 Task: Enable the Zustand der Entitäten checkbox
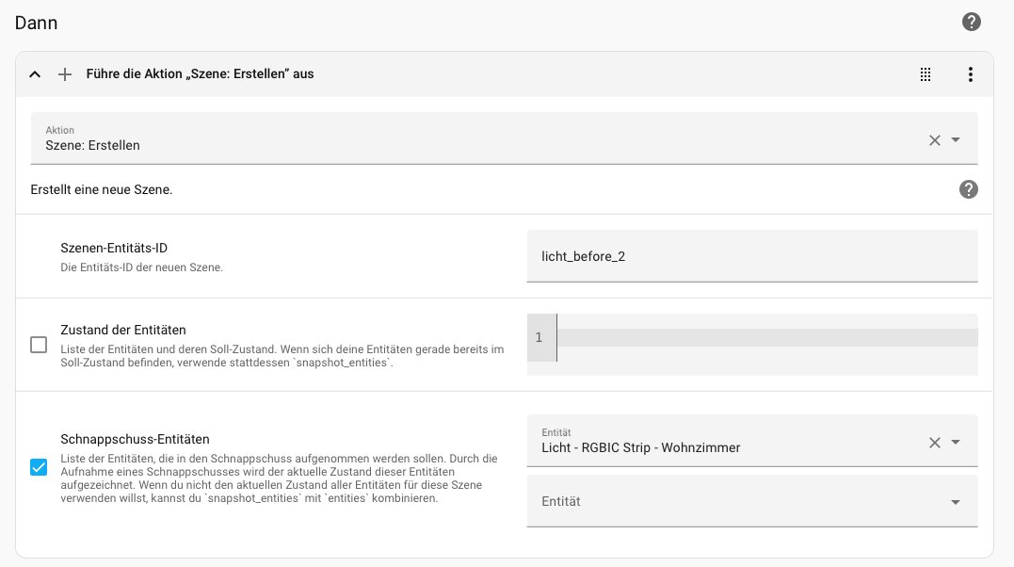point(39,345)
